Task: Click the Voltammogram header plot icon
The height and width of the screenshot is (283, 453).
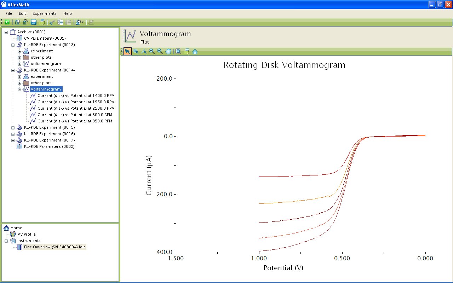Action: point(129,36)
